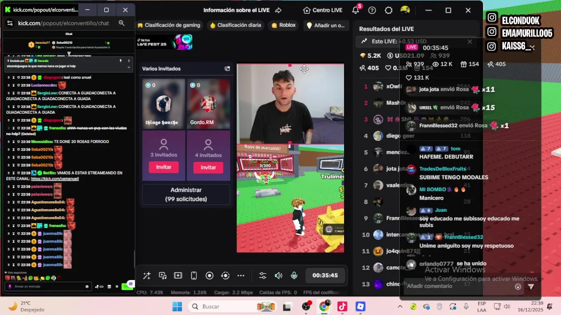Open the emote picker in Kick chat input
The image size is (561, 315).
click(87, 287)
